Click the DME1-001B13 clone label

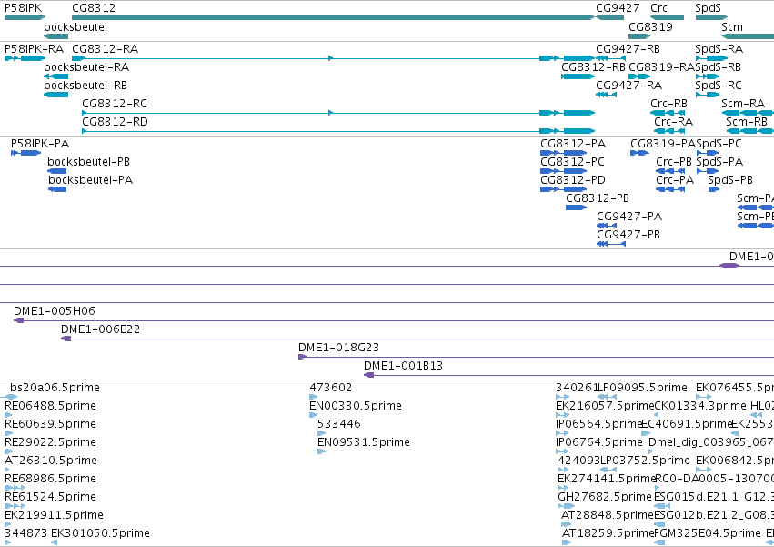403,366
